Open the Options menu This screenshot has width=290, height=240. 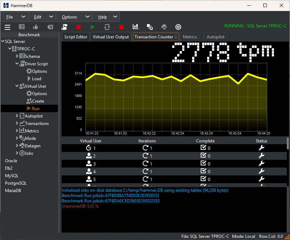[74, 17]
